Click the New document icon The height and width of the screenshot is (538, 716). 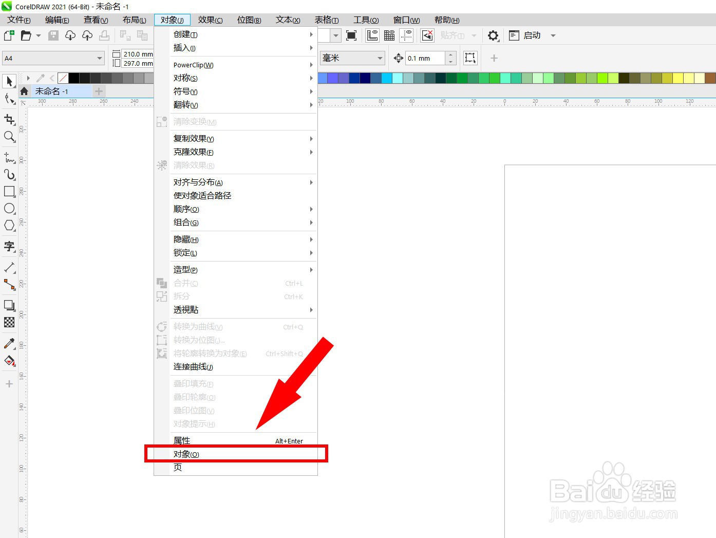(9, 35)
